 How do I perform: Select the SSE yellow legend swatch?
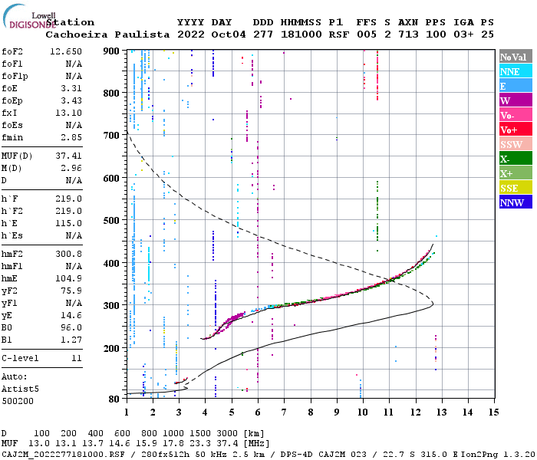[516, 187]
